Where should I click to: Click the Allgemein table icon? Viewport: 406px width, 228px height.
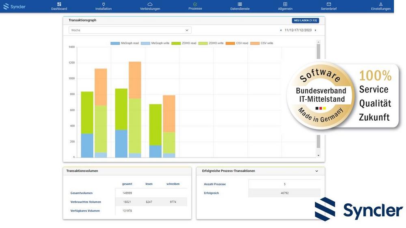[x=285, y=4]
